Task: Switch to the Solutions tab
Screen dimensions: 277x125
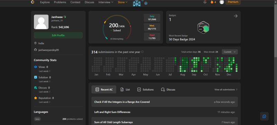Action: (145, 89)
